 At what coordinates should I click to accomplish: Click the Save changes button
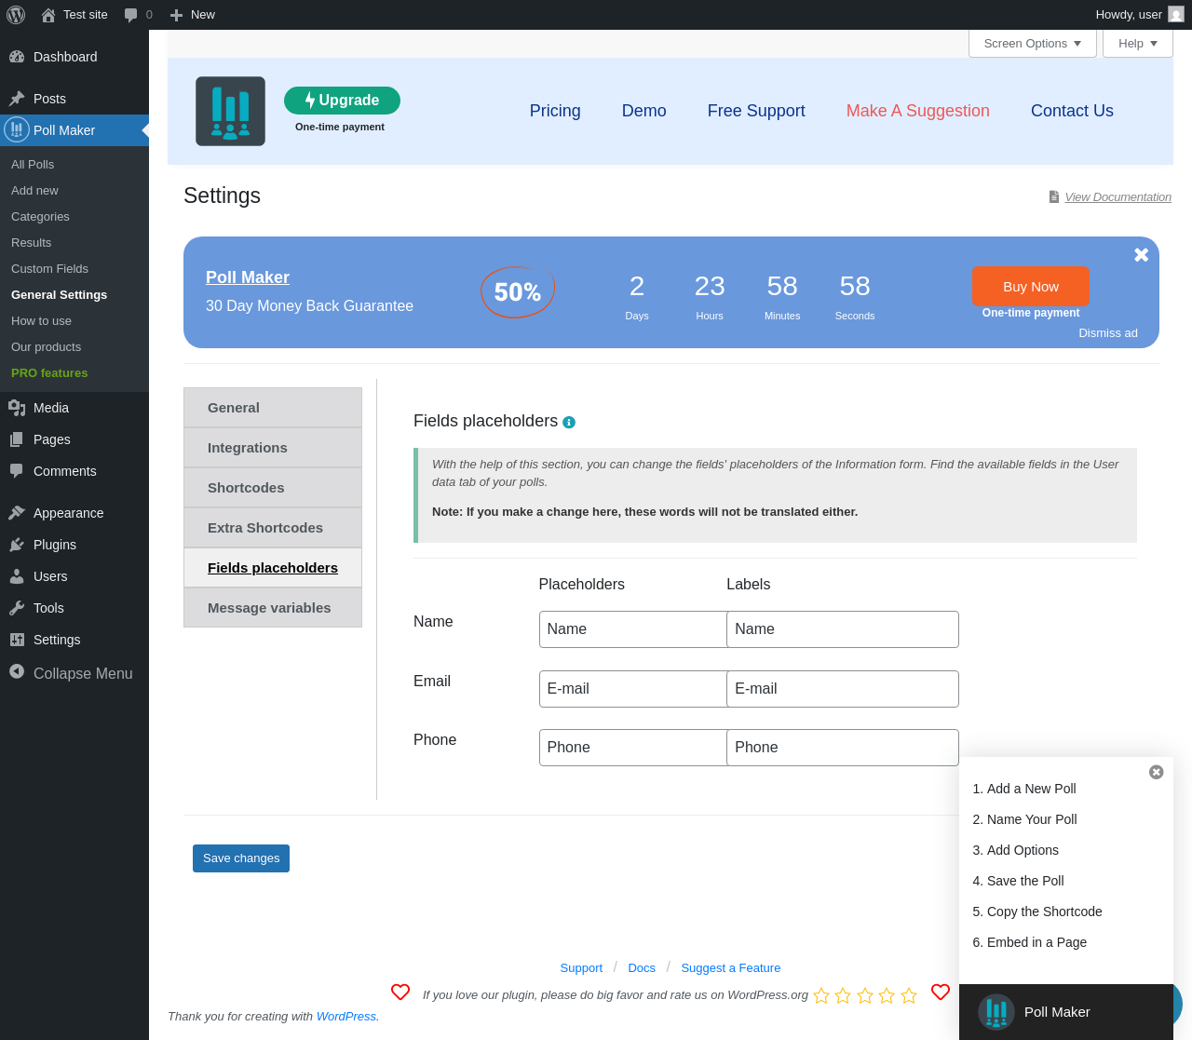tap(241, 858)
